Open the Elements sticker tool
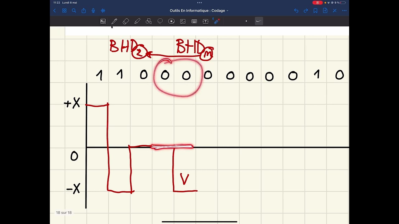Screen dimensions: 399x224 coord(171,21)
